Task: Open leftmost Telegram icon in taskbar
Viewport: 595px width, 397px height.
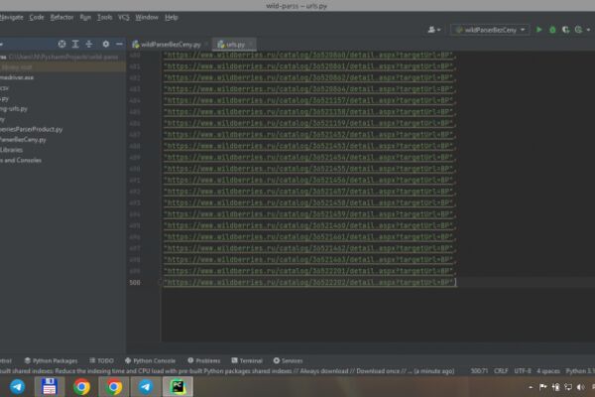Action: 17,387
